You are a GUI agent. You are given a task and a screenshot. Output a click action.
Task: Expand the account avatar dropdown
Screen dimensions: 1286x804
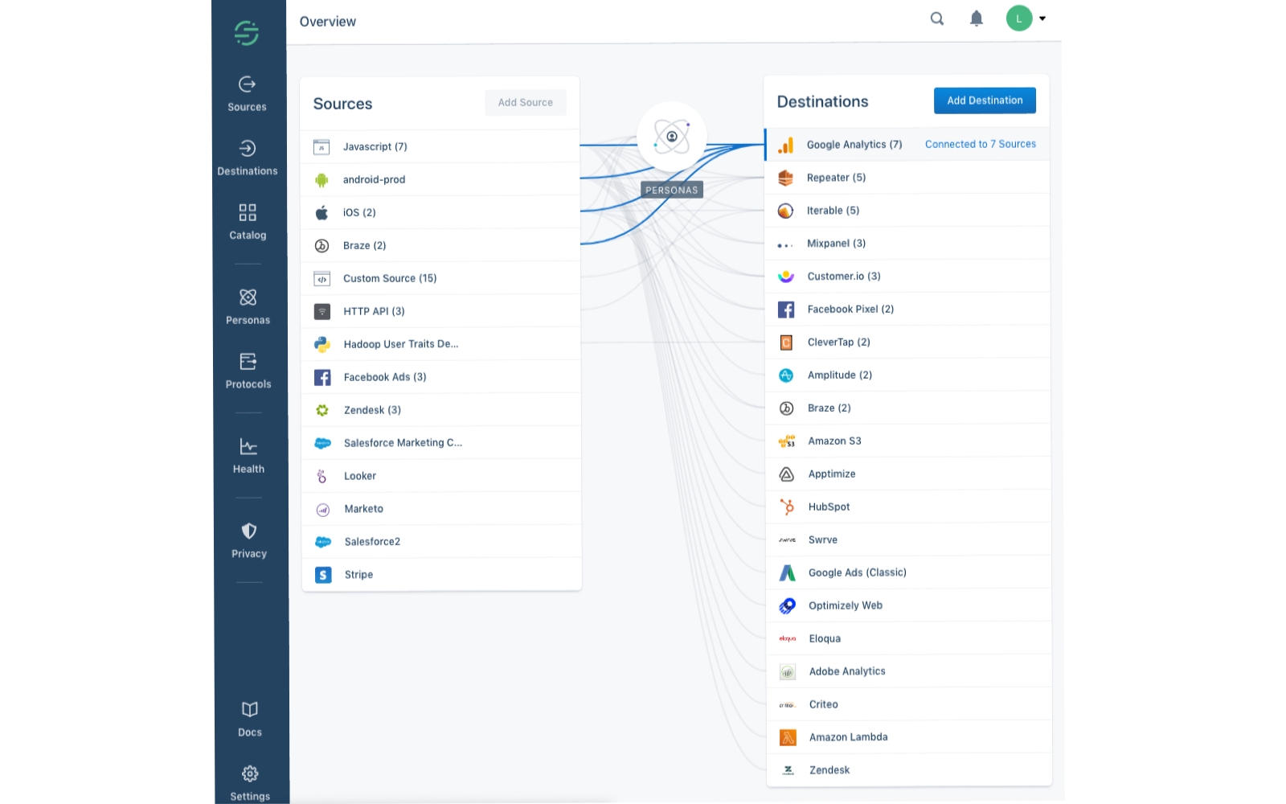1027,18
